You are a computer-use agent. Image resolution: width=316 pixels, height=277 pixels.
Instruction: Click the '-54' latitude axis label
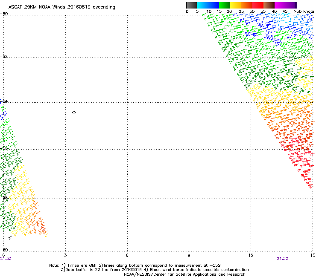point(4,101)
